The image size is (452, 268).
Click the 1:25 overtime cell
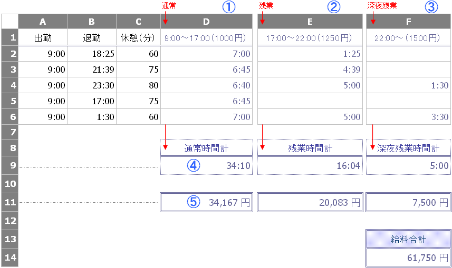click(x=310, y=54)
